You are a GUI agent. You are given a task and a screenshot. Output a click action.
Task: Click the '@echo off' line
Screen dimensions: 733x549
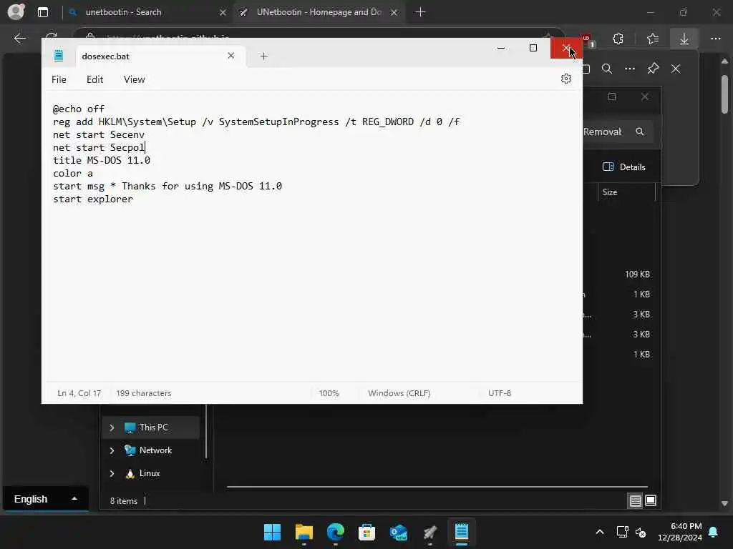[79, 109]
